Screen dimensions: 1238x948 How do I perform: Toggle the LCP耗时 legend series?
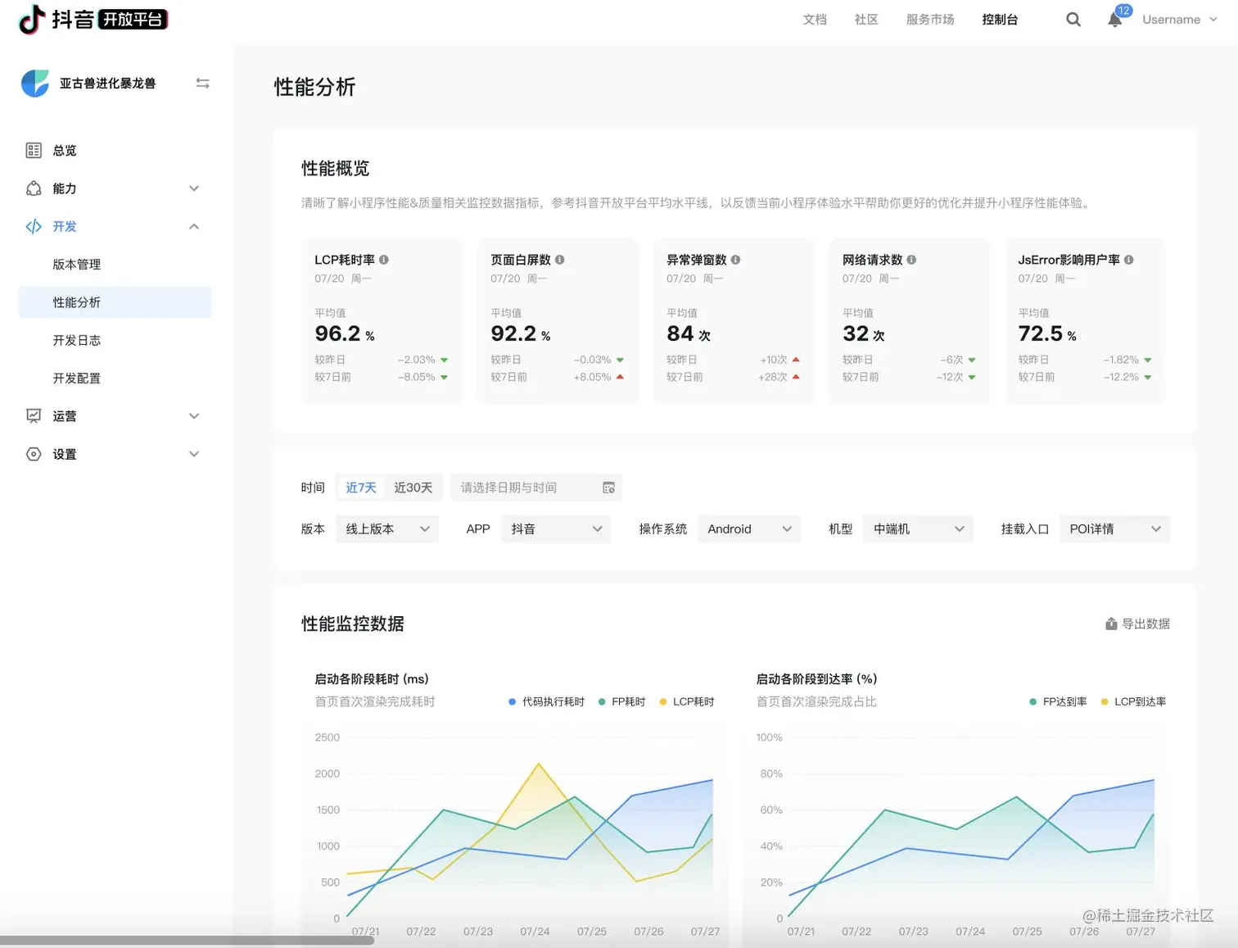(x=687, y=702)
